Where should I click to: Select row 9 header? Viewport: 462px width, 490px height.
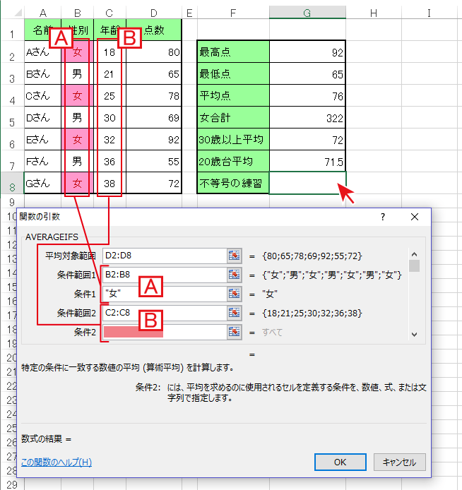tap(12, 202)
